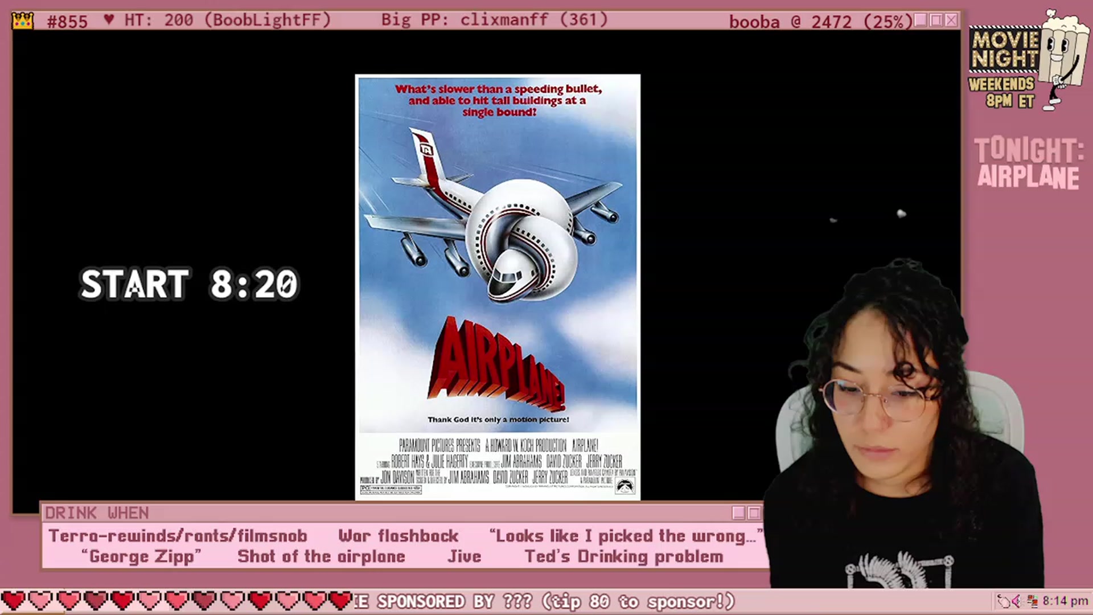
Task: Click the left button of DRINK WHEN window
Action: coord(738,513)
